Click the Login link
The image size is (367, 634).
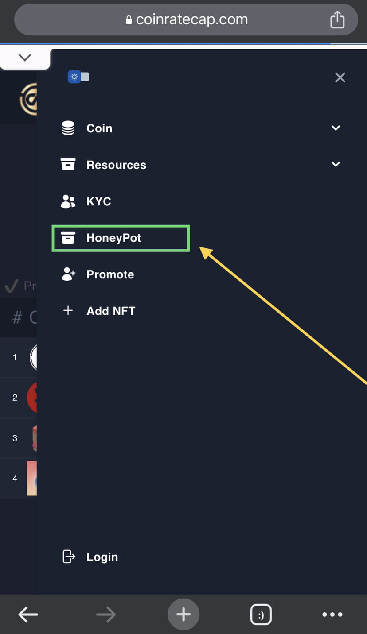(102, 557)
